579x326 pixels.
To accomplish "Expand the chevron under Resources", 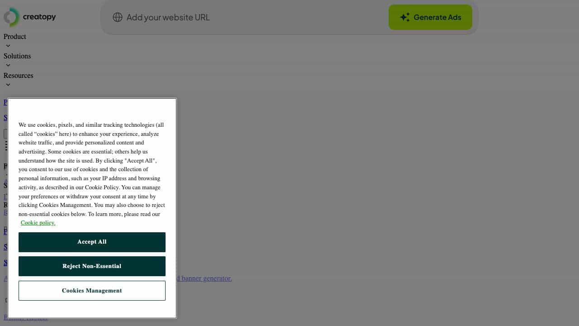I will pos(8,85).
